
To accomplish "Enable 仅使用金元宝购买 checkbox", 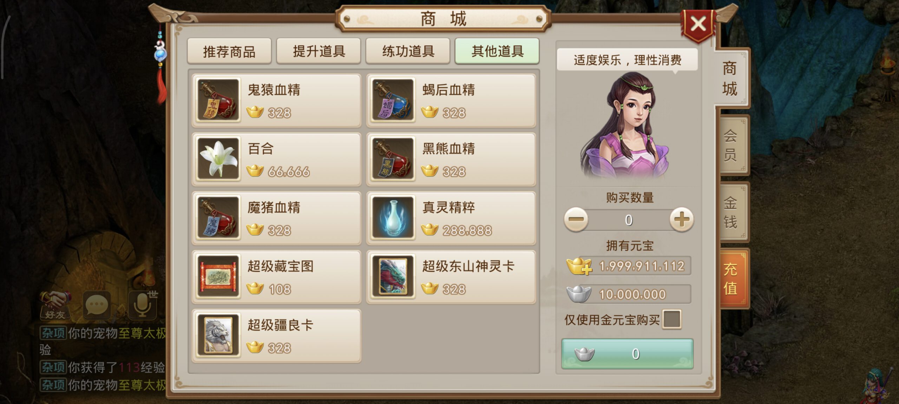I will (x=671, y=319).
